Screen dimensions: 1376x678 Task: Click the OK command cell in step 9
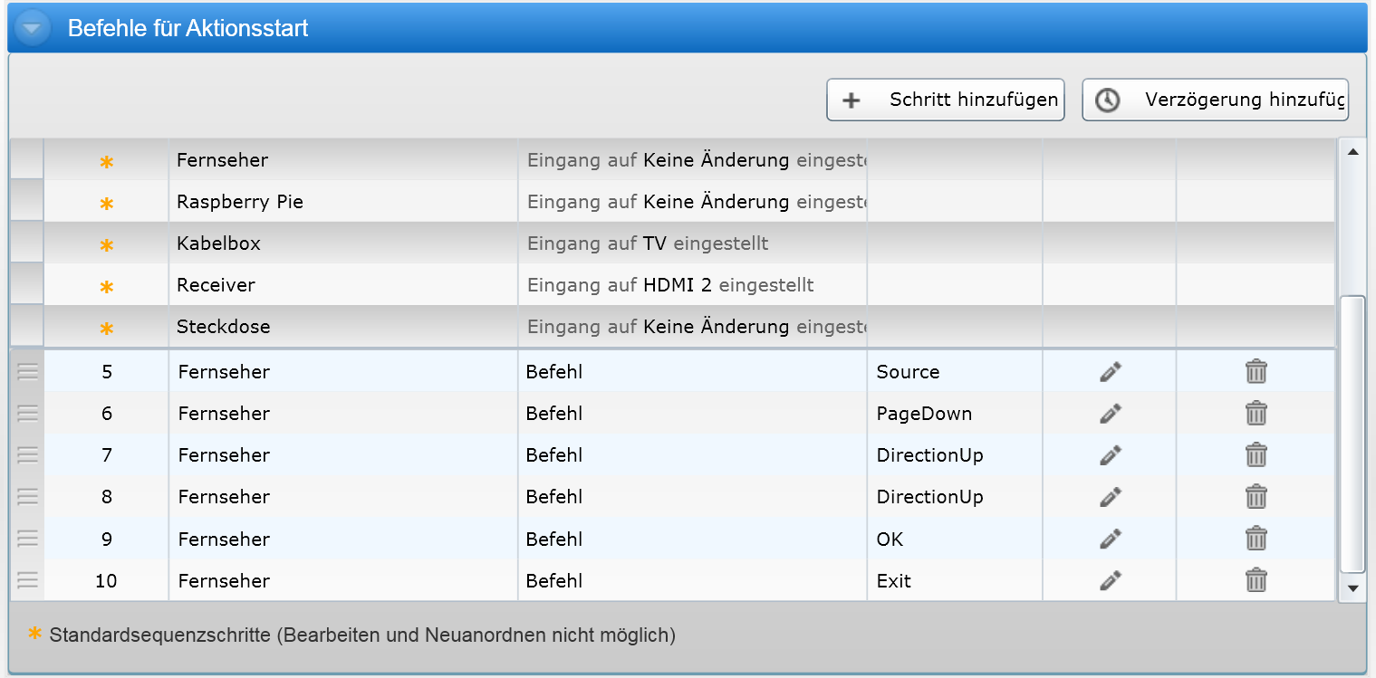click(953, 540)
